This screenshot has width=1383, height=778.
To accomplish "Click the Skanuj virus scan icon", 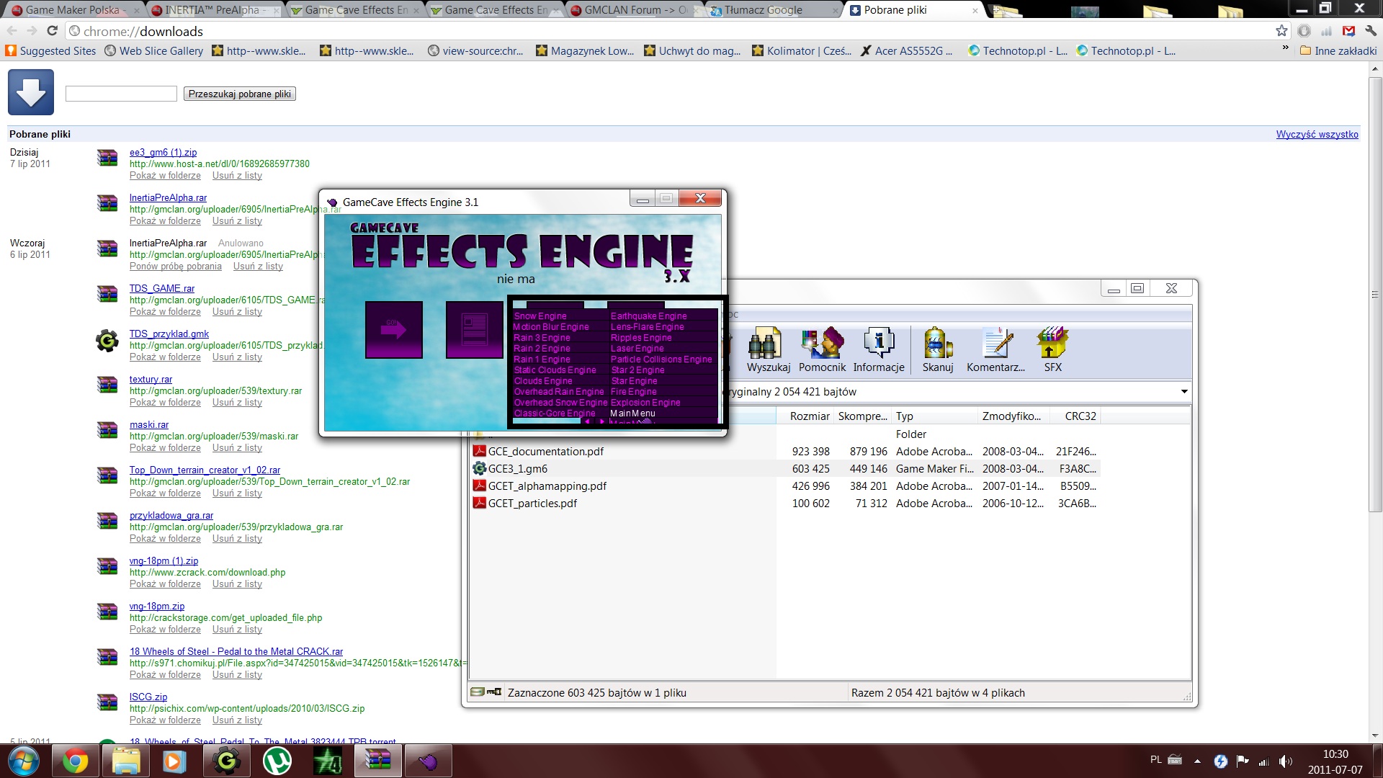I will 937,344.
